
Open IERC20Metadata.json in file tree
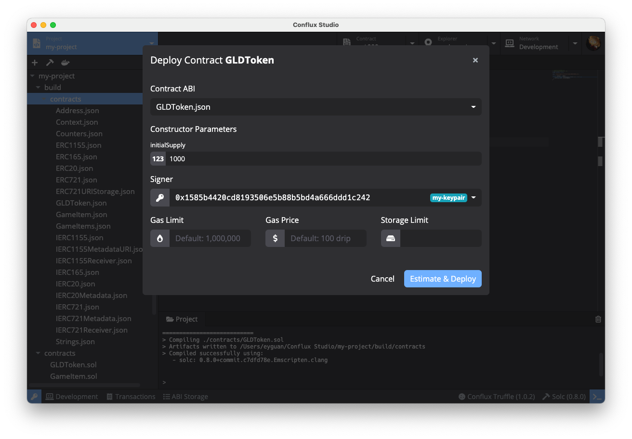pyautogui.click(x=91, y=296)
